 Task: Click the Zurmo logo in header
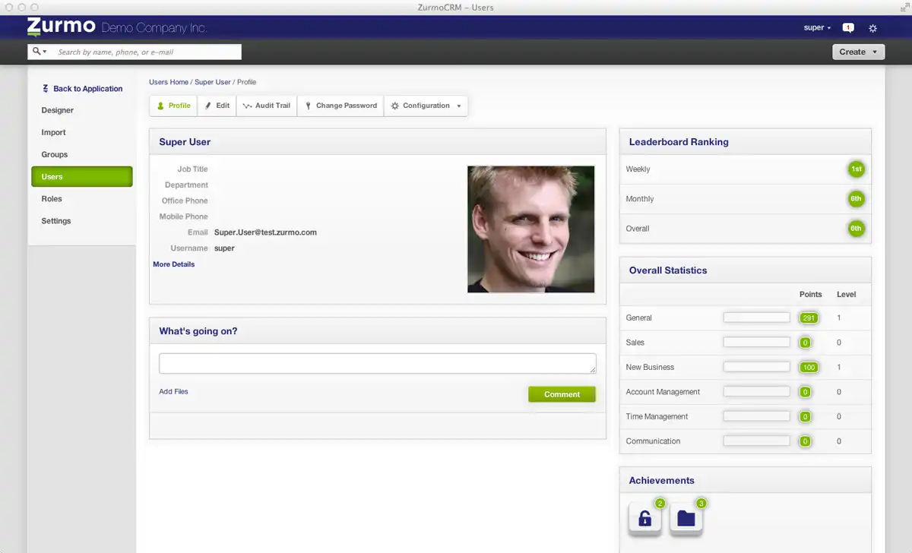point(61,27)
